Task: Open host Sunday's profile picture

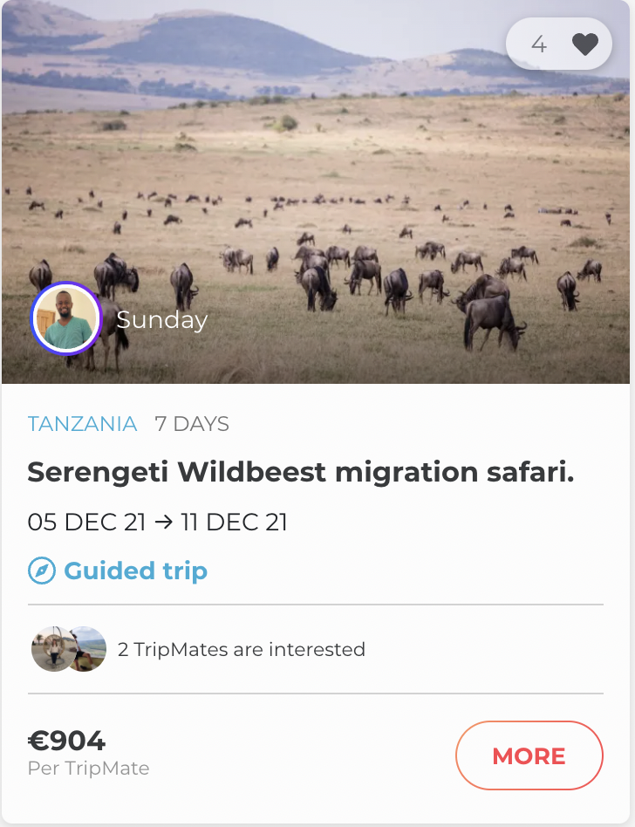Action: pyautogui.click(x=66, y=319)
